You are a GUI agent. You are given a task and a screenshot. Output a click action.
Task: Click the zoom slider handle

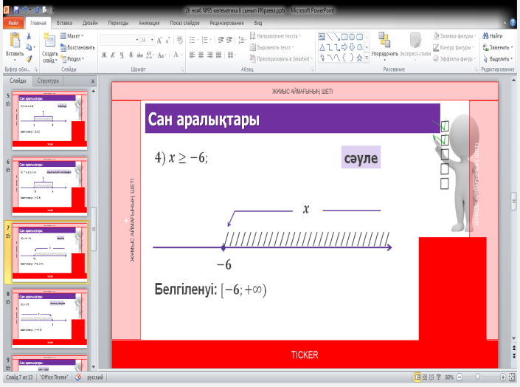click(477, 377)
